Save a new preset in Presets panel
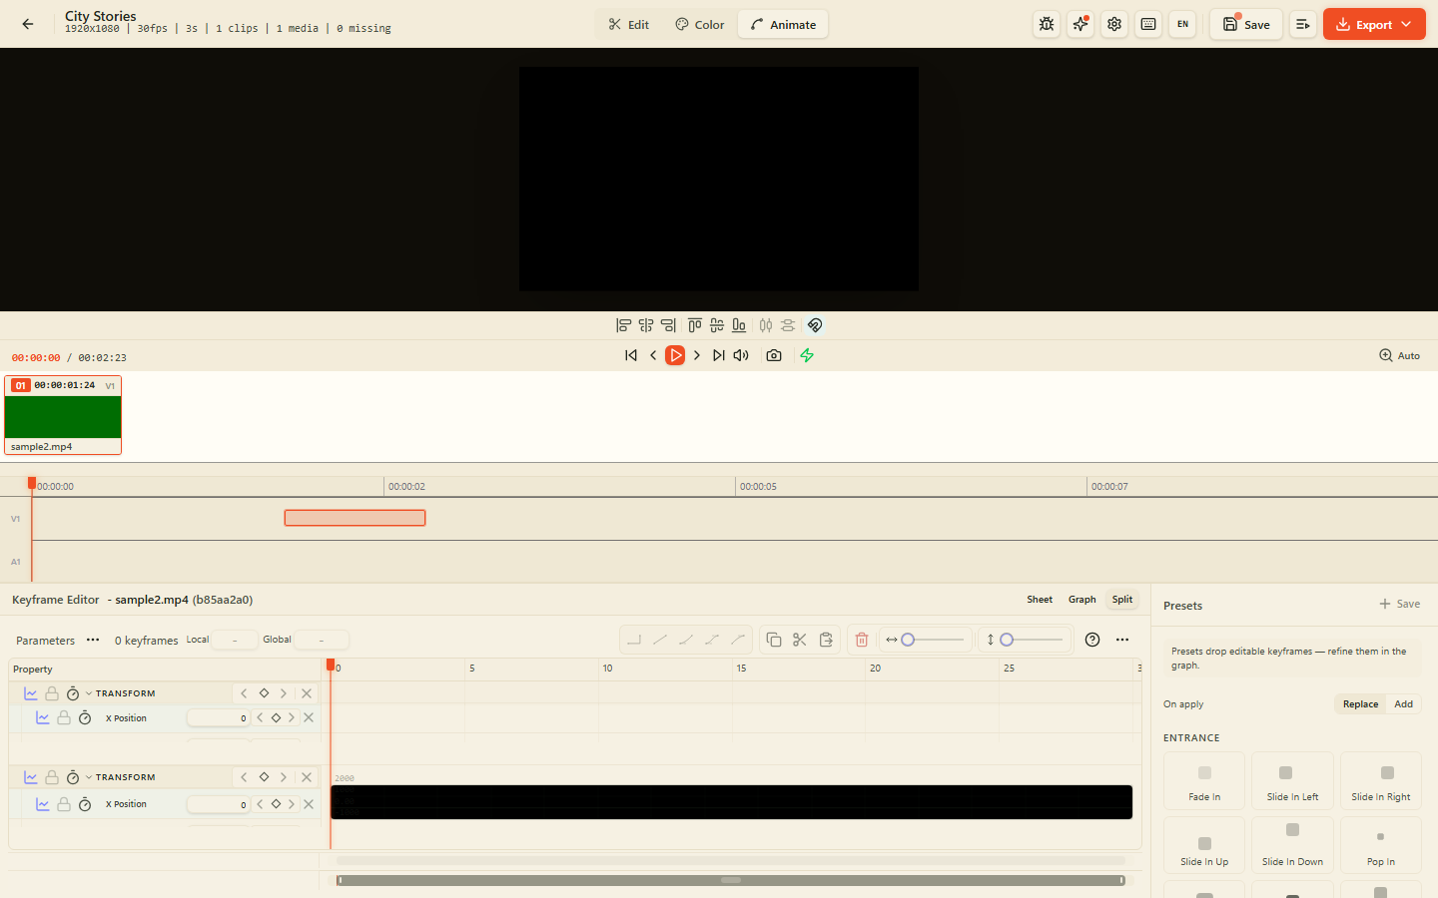Image resolution: width=1438 pixels, height=898 pixels. pyautogui.click(x=1400, y=604)
